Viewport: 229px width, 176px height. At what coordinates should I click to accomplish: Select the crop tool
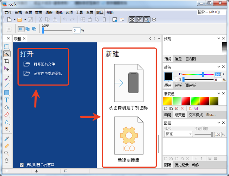click(7, 61)
